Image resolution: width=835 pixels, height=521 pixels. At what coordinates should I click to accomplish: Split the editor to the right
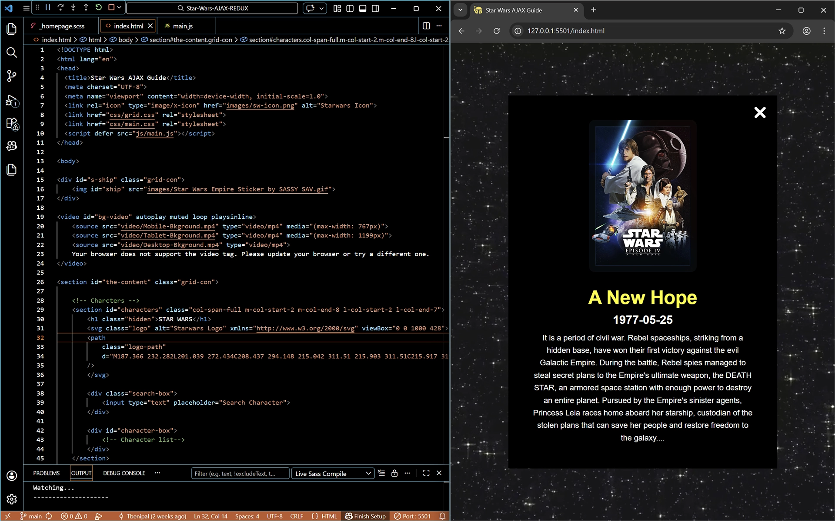pyautogui.click(x=426, y=26)
